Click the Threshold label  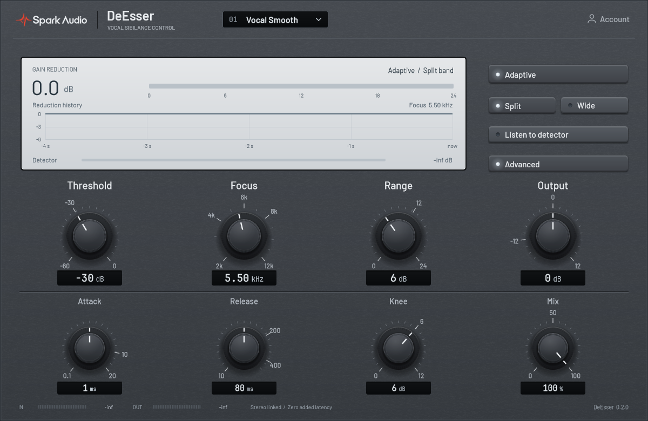click(x=90, y=186)
